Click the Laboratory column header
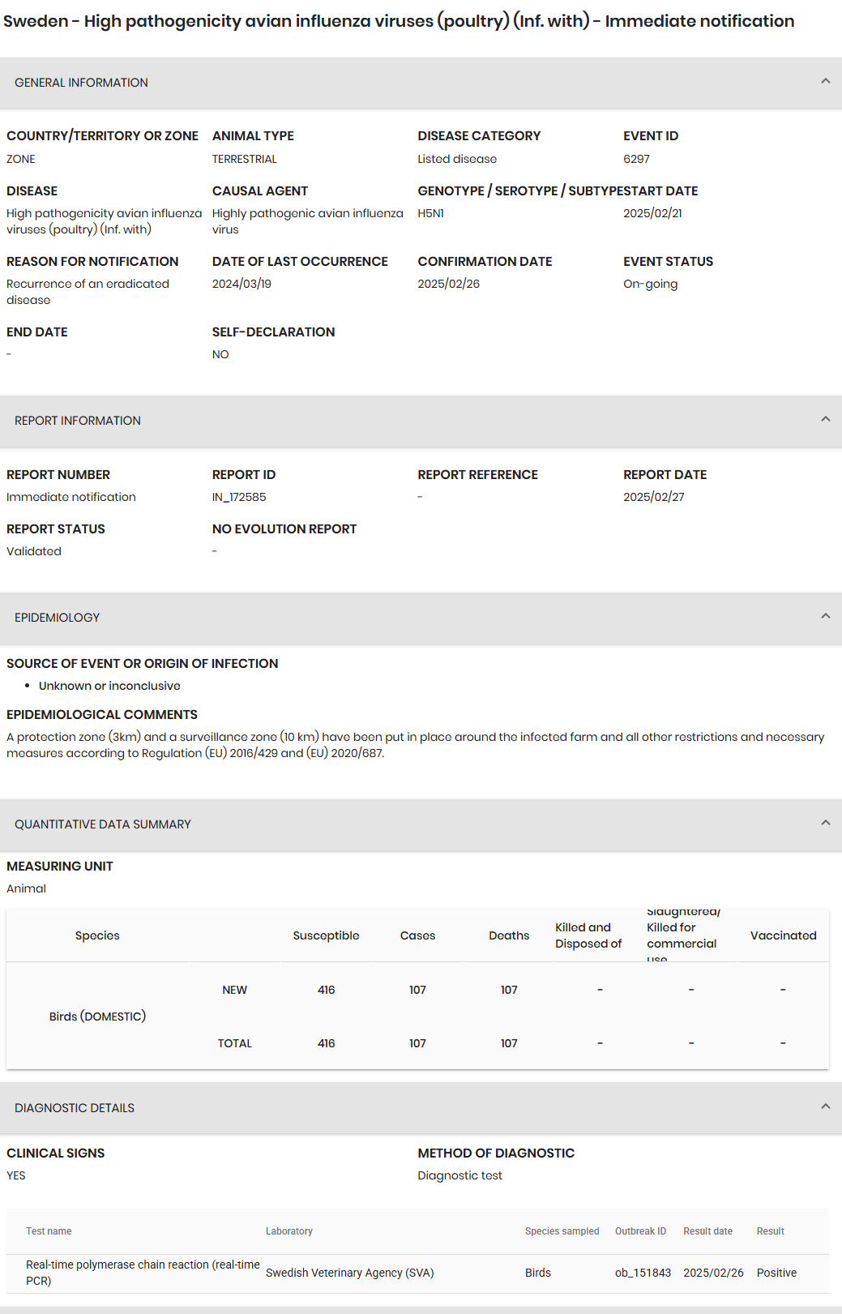This screenshot has width=842, height=1314. (289, 1231)
